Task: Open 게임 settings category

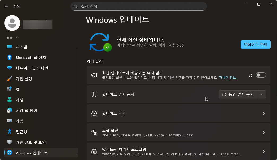Action: click(41, 121)
